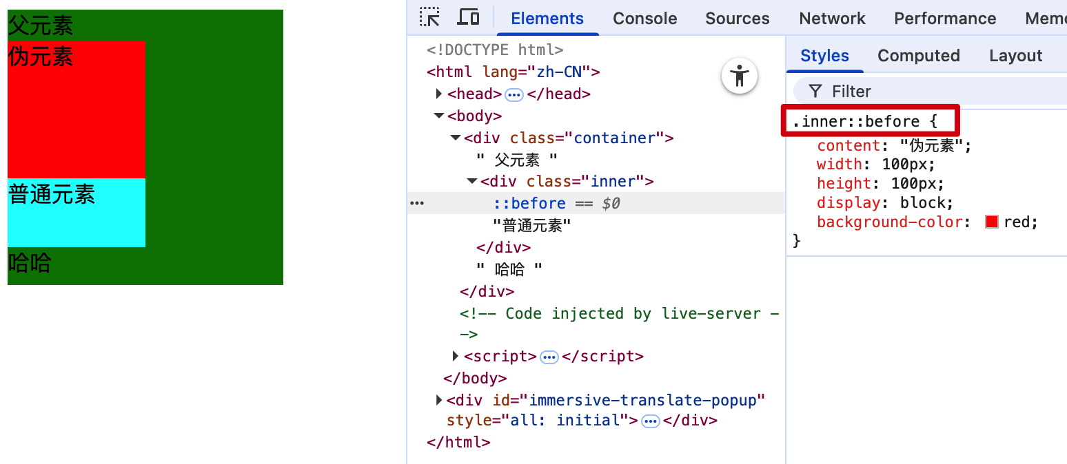This screenshot has width=1067, height=464.
Task: Expand the script element node
Action: pos(456,356)
